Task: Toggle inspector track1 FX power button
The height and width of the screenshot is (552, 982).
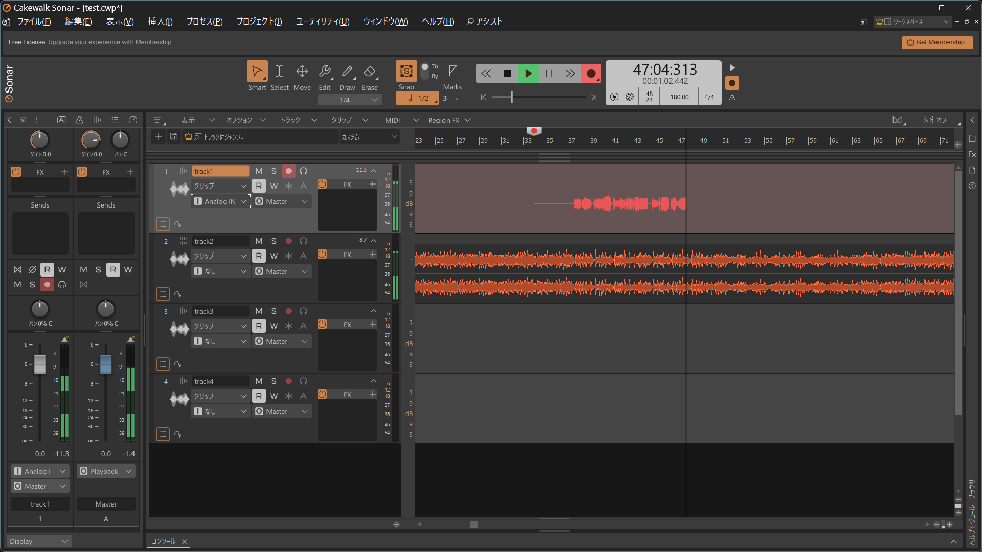Action: [16, 172]
